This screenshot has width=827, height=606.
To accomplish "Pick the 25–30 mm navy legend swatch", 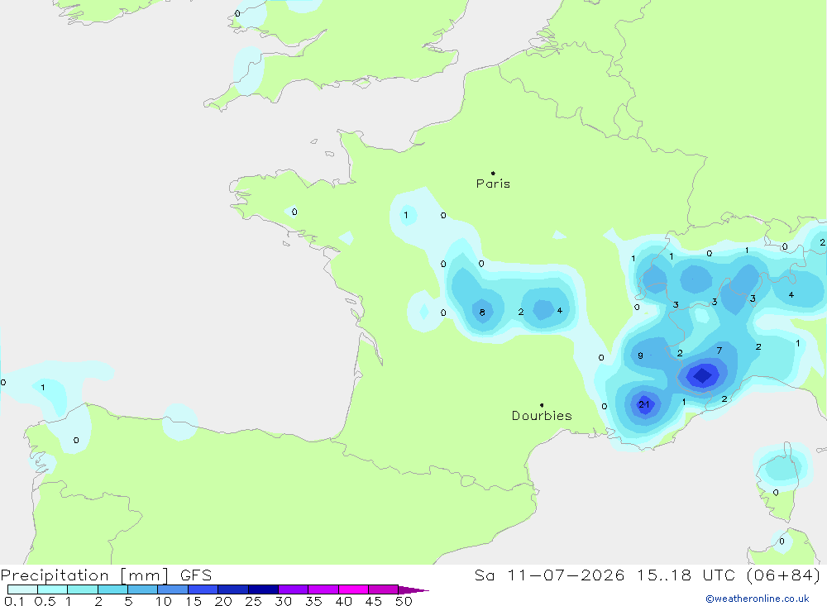I will tap(263, 589).
